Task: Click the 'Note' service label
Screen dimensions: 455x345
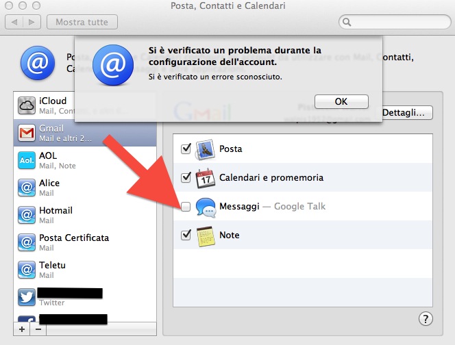Action: click(x=230, y=235)
